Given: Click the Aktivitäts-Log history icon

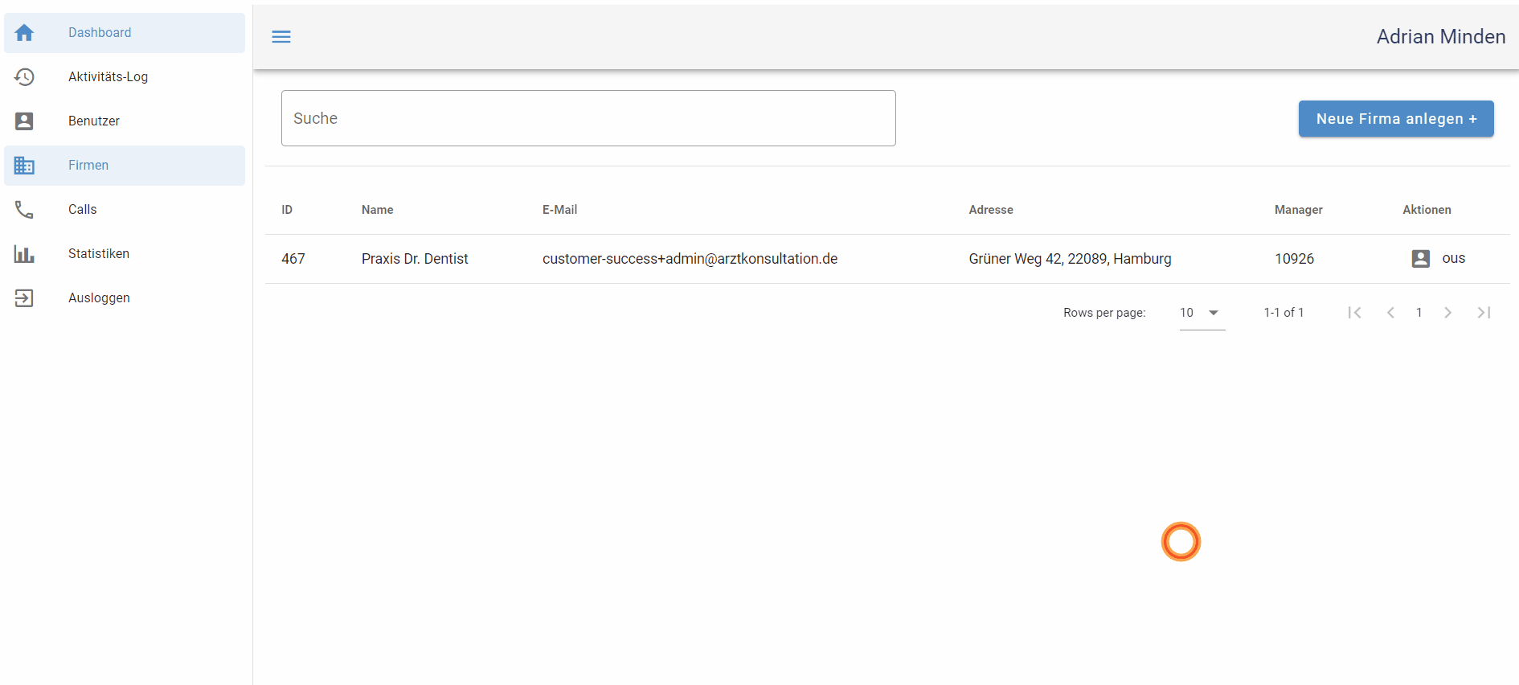Looking at the screenshot, I should [24, 77].
